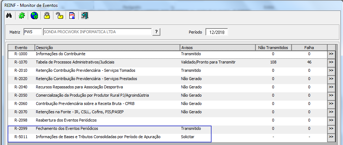
Task: Click 'Reabertura dos Eventos Periódicos' description
Action: coord(66,120)
